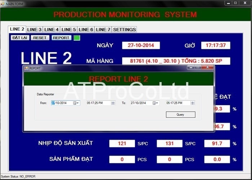Click the MAIN FORM title bar icon
Viewport: 252px width, 180px height.
(3, 3)
